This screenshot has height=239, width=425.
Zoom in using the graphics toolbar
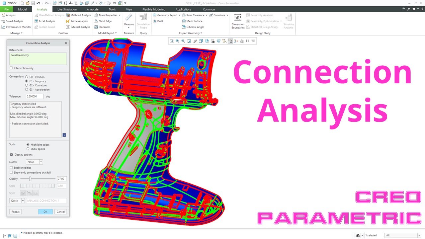pos(177,41)
